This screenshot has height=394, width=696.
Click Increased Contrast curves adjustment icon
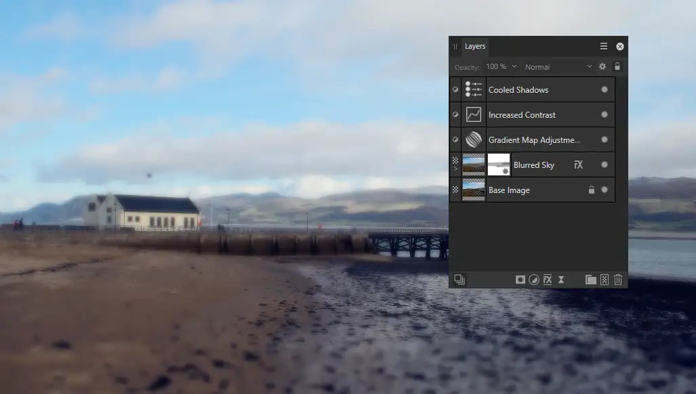(474, 114)
